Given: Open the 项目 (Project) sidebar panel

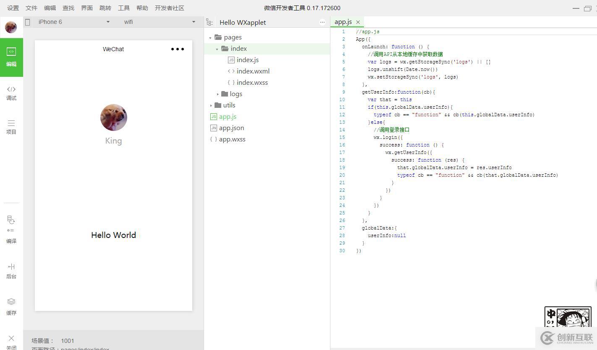Looking at the screenshot, I should tap(11, 127).
